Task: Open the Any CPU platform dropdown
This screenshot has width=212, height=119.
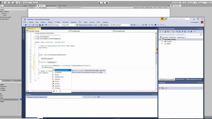Action: 69,25
